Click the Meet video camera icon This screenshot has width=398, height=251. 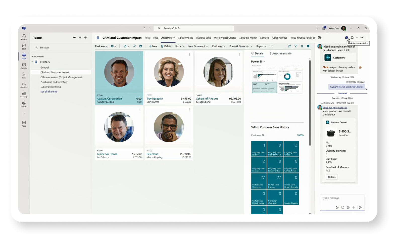(353, 38)
